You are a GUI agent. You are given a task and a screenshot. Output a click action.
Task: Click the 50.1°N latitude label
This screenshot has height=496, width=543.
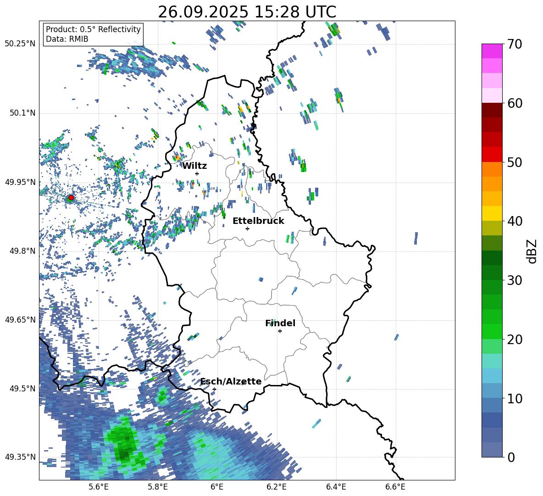pyautogui.click(x=22, y=113)
